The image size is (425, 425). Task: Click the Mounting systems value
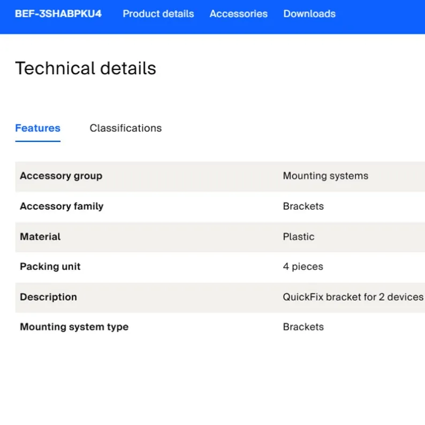[325, 176]
